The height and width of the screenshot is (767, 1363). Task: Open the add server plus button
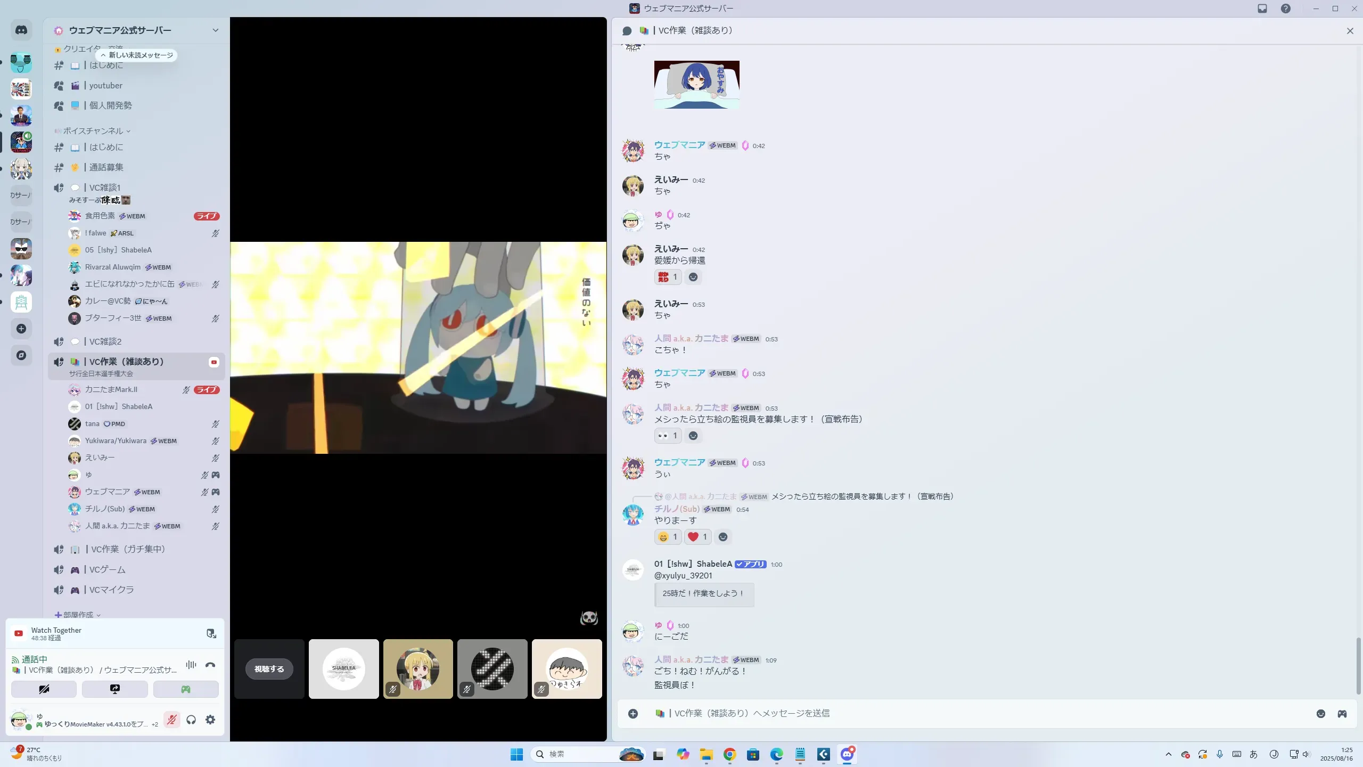(x=21, y=329)
